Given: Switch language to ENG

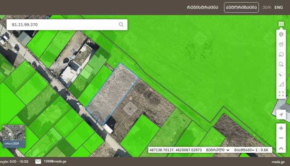Looking at the screenshot, I should pyautogui.click(x=279, y=7).
